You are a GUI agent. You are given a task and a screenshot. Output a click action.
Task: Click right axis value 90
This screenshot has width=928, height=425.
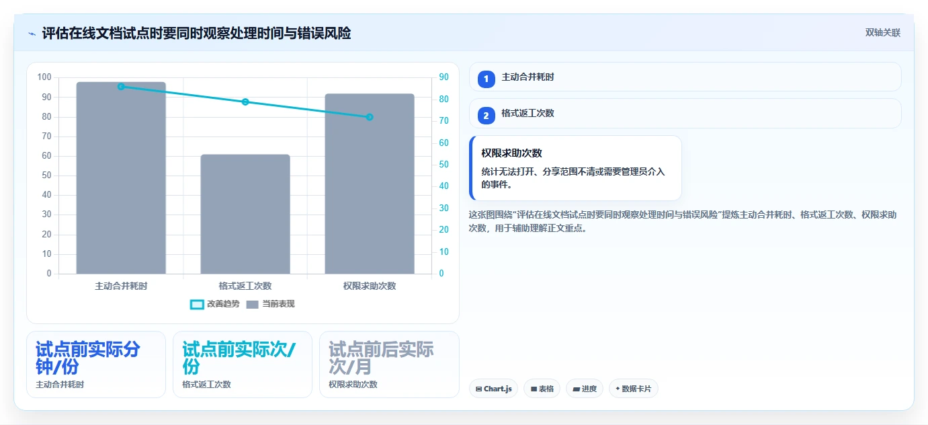[x=444, y=77]
